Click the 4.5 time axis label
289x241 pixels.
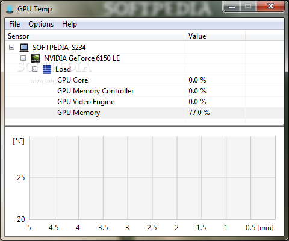point(54,228)
